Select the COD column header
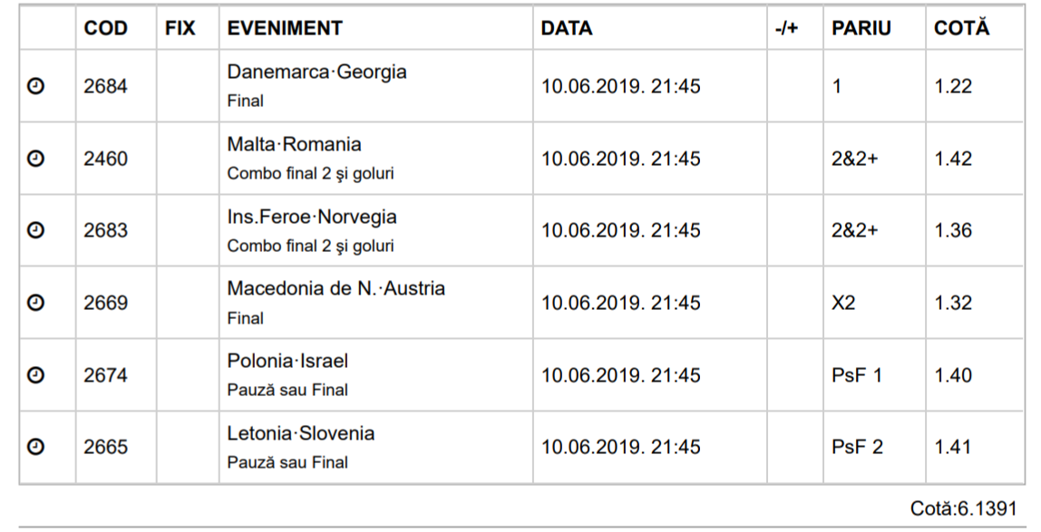1041x532 pixels. [x=105, y=28]
